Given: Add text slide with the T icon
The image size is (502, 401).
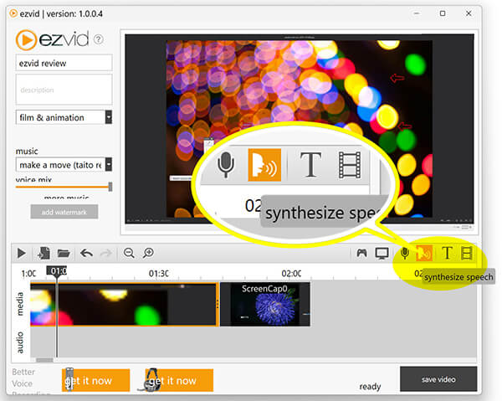Looking at the screenshot, I should [x=447, y=253].
